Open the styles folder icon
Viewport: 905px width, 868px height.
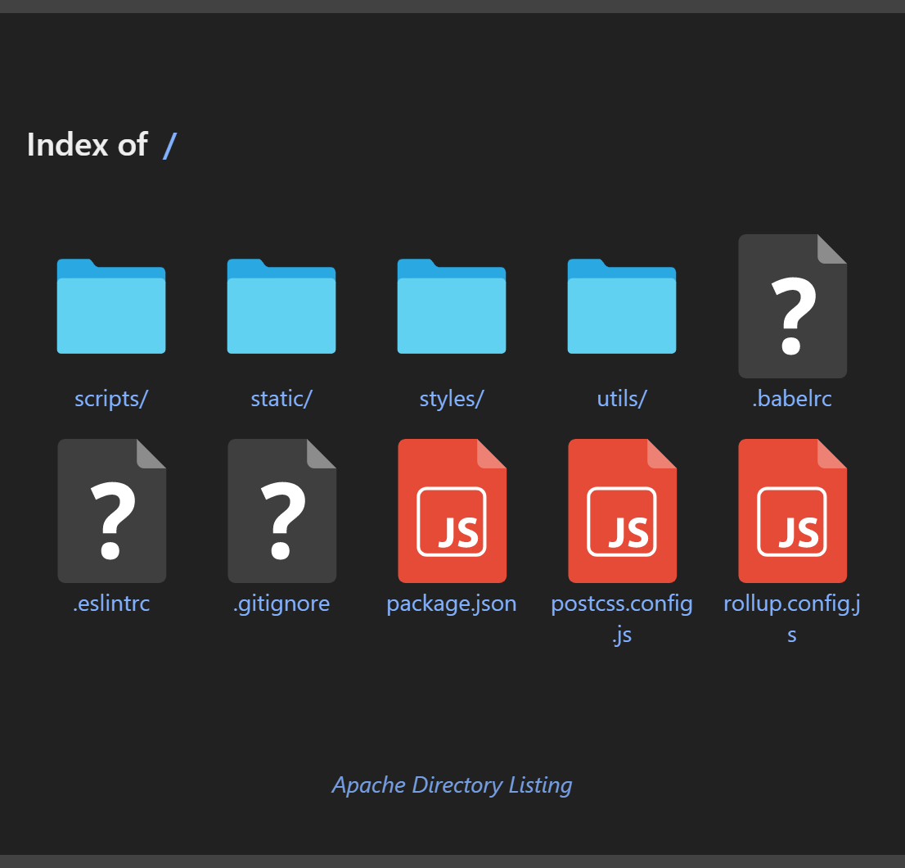[x=452, y=306]
